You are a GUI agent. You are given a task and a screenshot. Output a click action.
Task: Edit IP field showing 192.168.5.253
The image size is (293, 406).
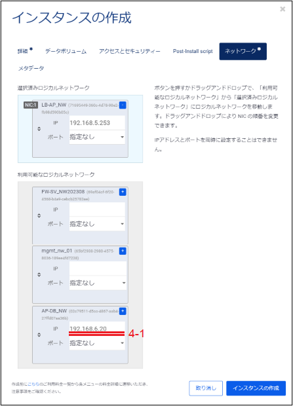pos(97,122)
